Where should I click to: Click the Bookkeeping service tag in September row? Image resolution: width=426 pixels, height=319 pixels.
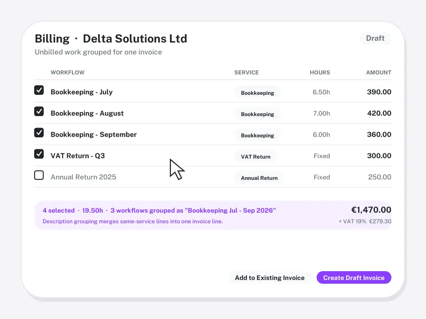[257, 136]
